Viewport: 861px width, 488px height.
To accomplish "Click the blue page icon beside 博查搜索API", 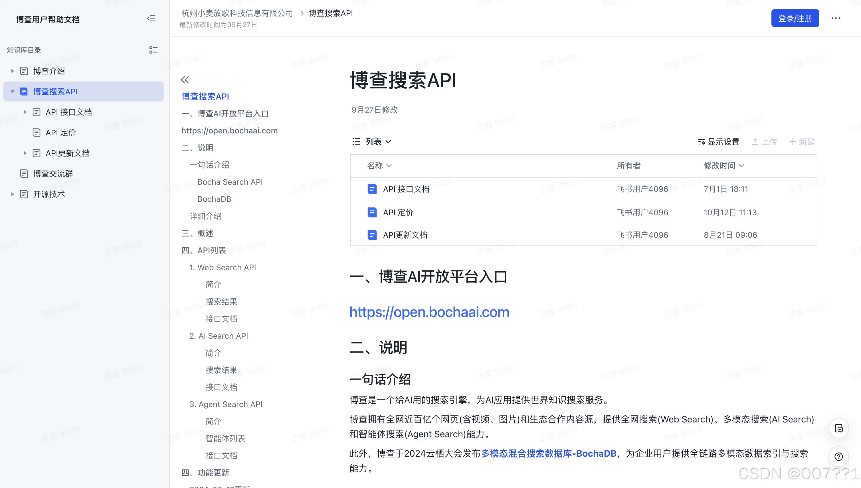I will 24,91.
